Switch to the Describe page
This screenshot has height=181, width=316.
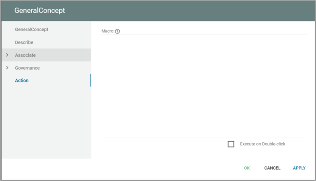pyautogui.click(x=24, y=42)
